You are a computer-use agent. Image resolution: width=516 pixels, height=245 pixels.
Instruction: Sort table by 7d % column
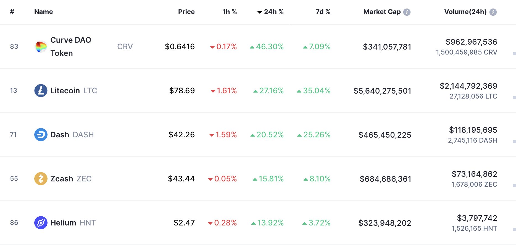323,12
